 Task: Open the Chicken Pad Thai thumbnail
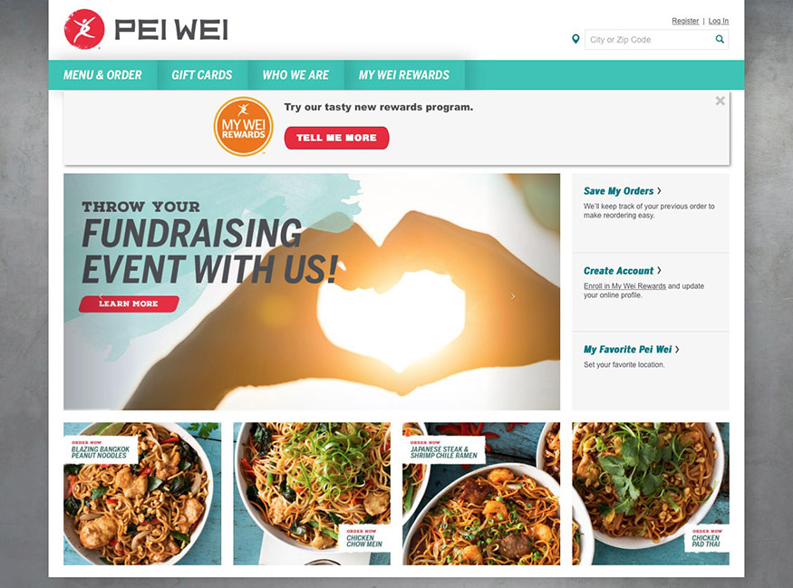pos(651,494)
